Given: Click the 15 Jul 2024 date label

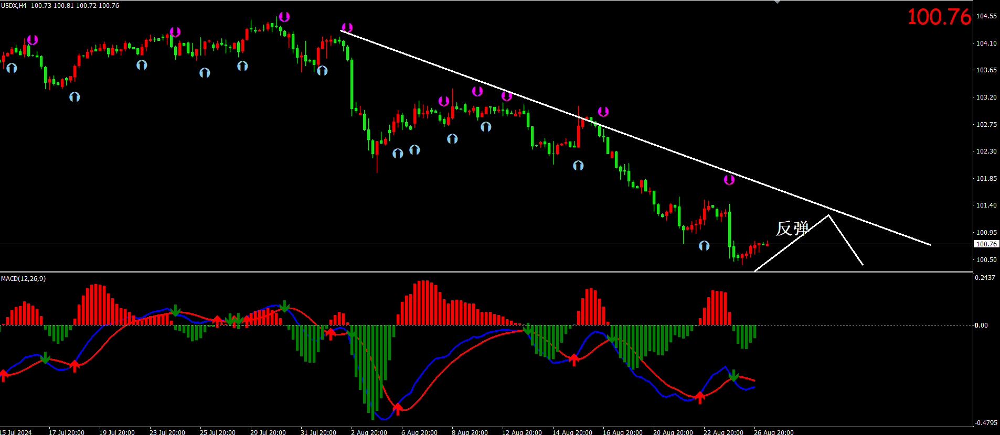Looking at the screenshot, I should (x=16, y=432).
